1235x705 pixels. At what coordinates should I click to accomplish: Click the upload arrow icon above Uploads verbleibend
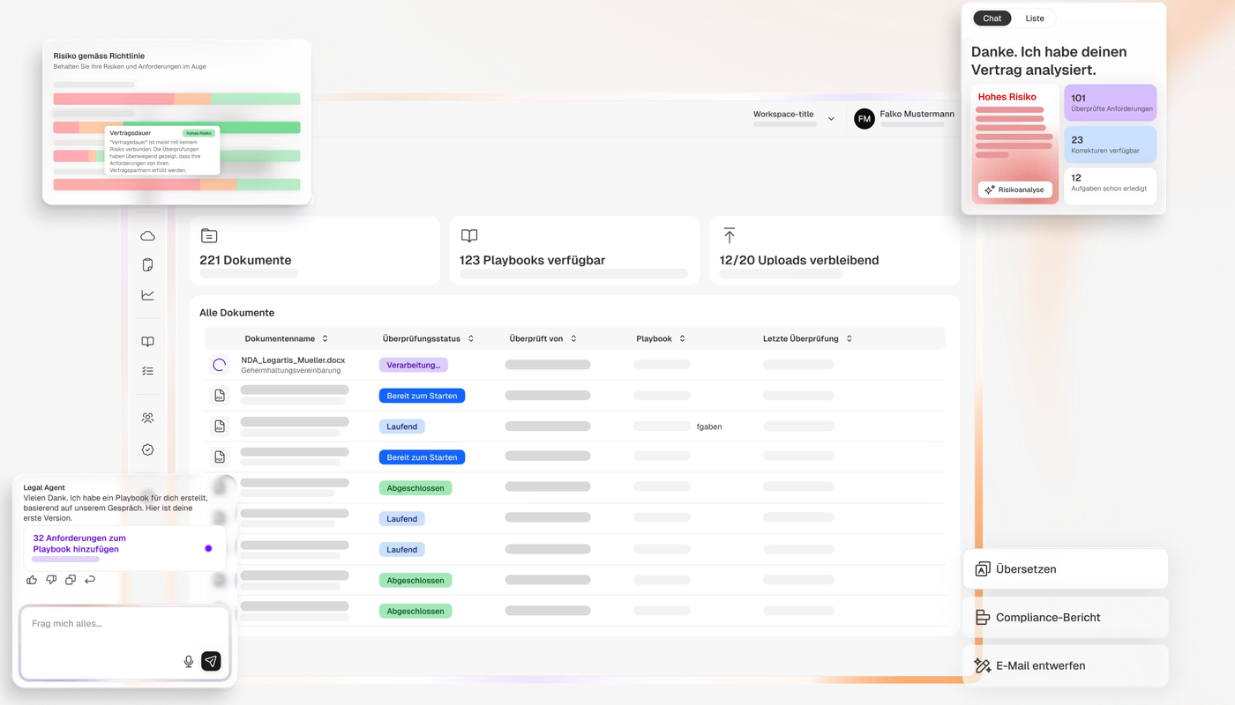coord(729,235)
